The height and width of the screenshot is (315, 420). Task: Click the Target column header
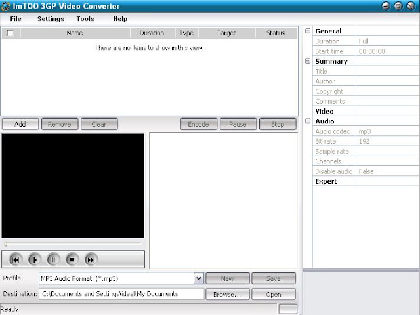(226, 33)
